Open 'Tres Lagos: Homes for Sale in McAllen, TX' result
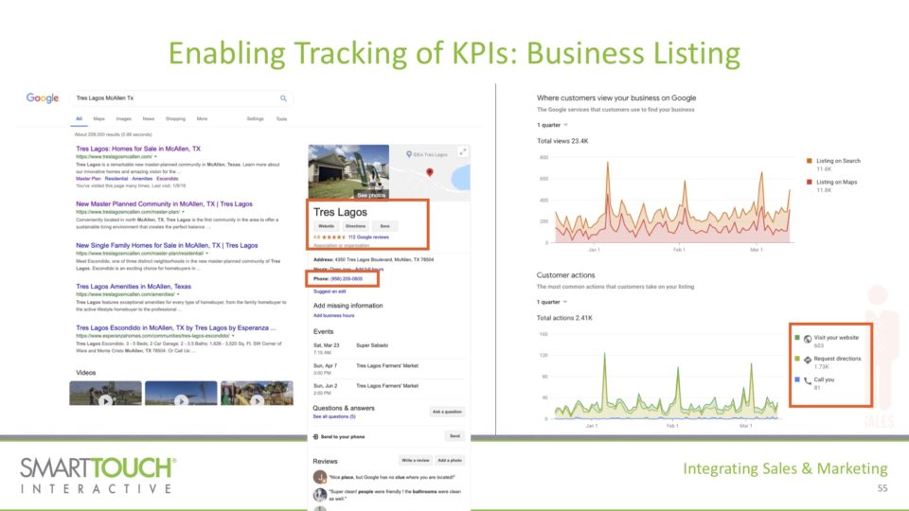Image resolution: width=909 pixels, height=511 pixels. (x=138, y=149)
